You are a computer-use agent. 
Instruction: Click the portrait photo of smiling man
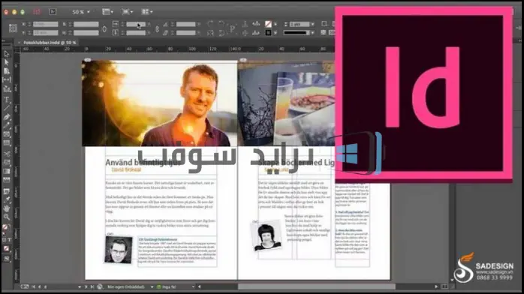(159, 103)
